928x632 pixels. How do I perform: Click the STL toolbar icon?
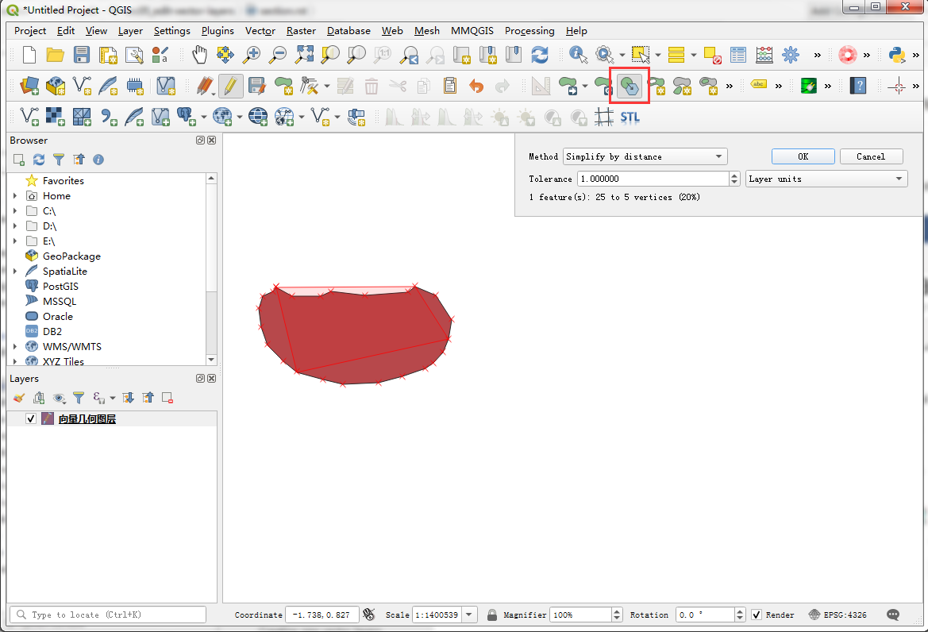tap(630, 118)
